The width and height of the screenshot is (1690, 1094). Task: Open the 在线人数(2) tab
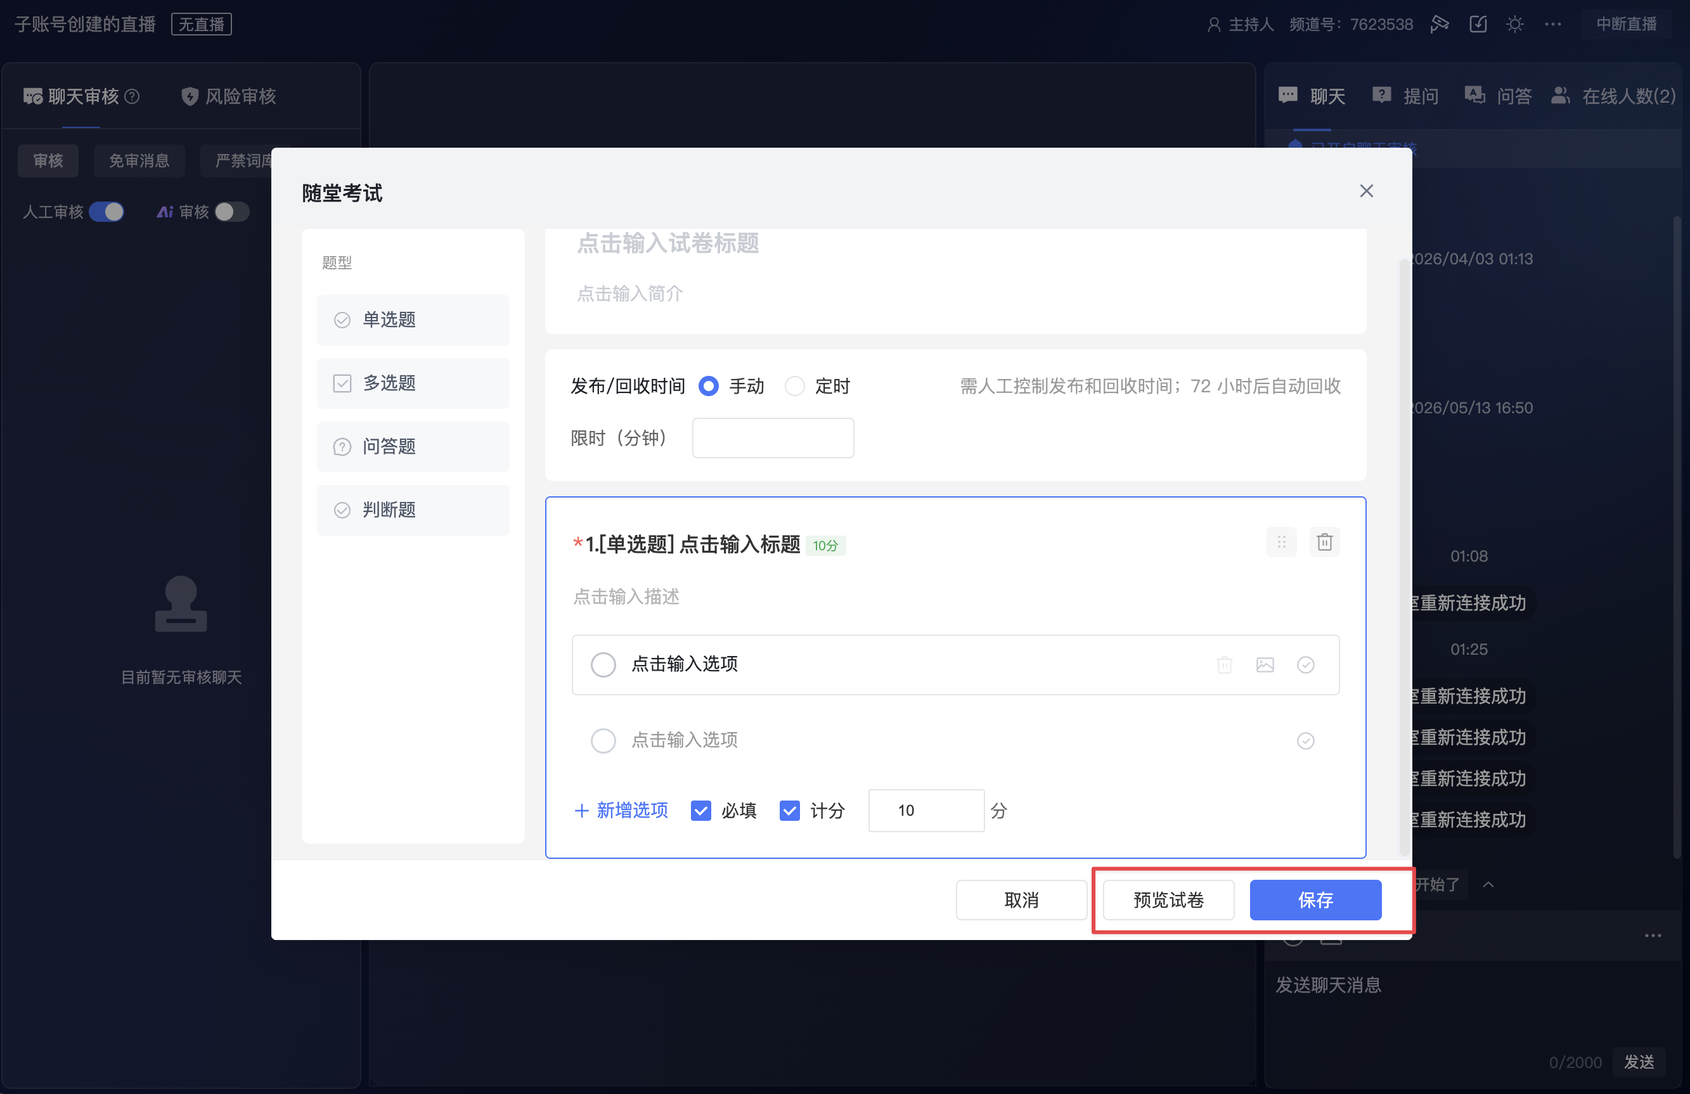tap(1613, 96)
